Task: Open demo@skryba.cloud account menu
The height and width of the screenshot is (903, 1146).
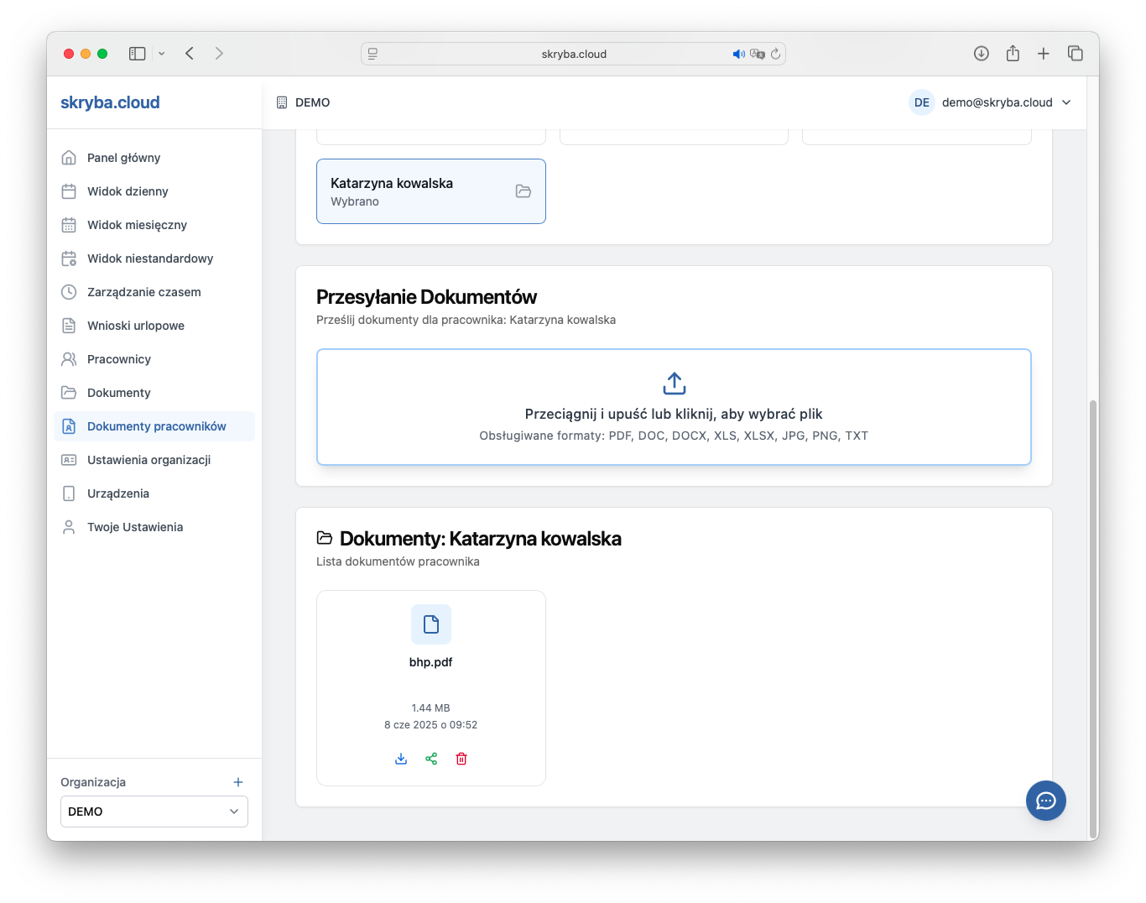Action: 991,102
